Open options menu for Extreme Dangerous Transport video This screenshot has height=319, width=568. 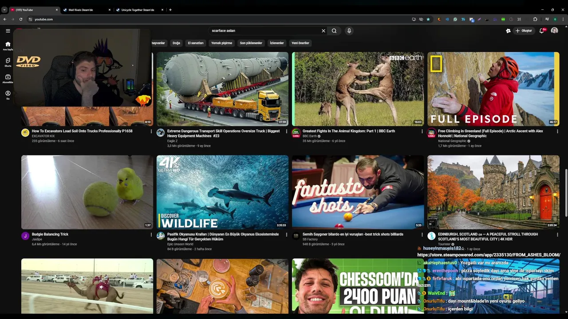pyautogui.click(x=286, y=132)
